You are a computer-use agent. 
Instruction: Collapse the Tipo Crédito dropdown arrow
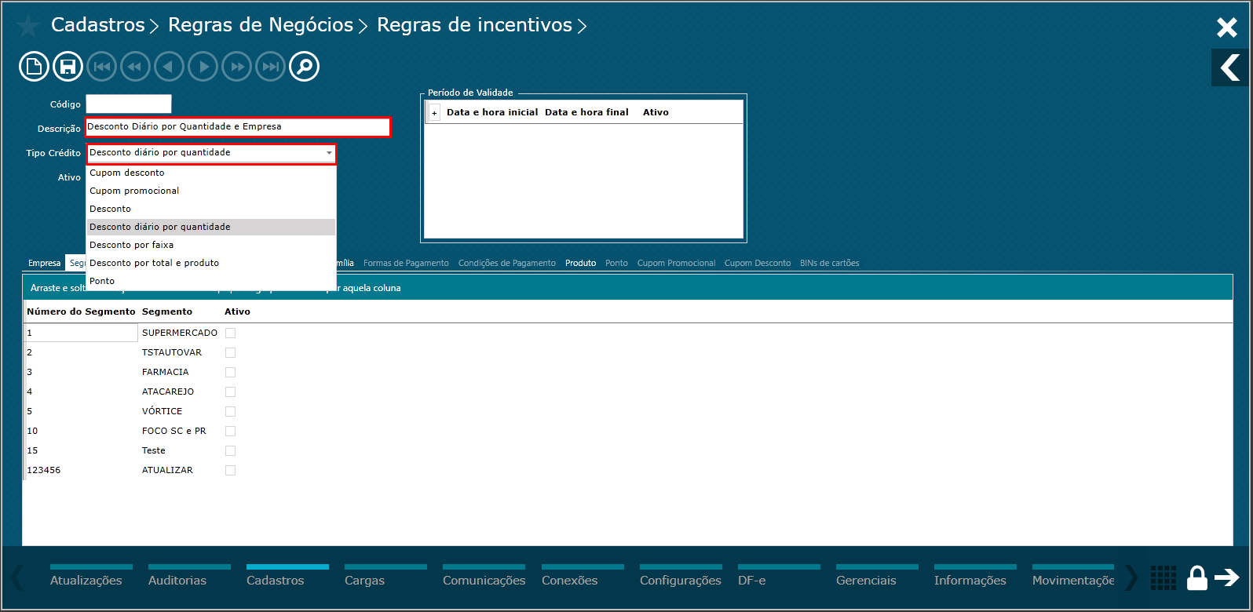329,154
